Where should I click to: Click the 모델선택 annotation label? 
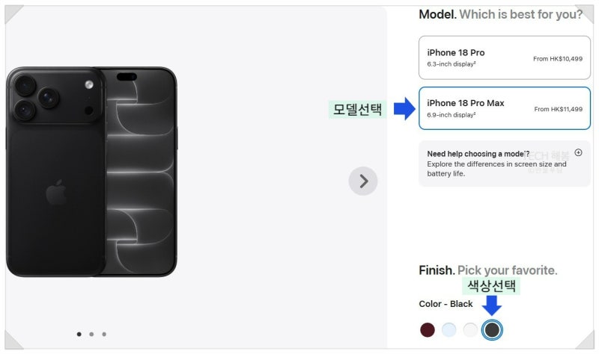click(357, 109)
